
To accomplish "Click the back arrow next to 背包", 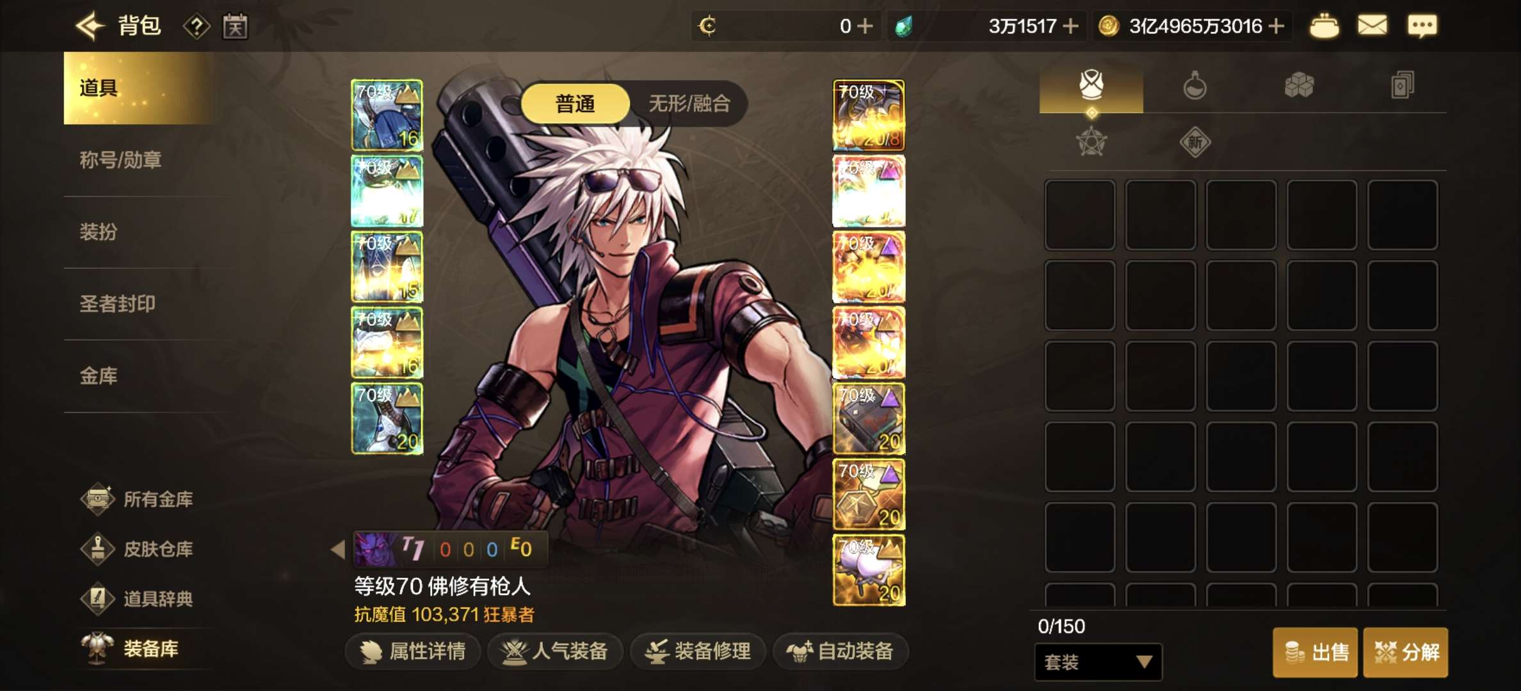I will point(90,26).
